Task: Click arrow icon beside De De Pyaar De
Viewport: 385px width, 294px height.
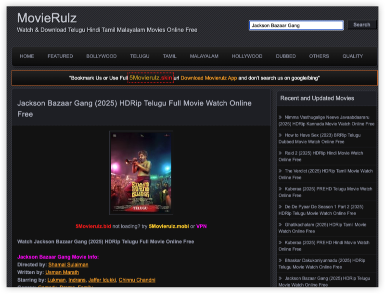Action: (280, 206)
